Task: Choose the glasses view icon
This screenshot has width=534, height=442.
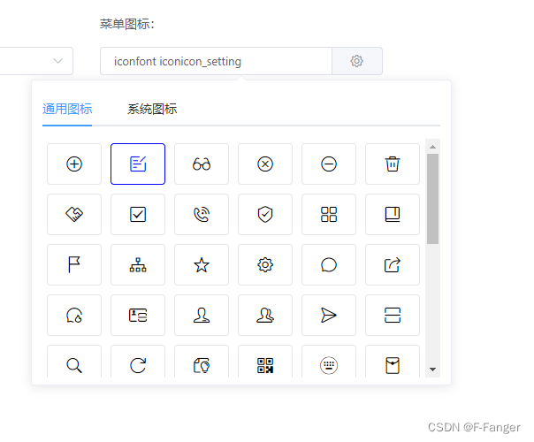Action: coord(202,164)
